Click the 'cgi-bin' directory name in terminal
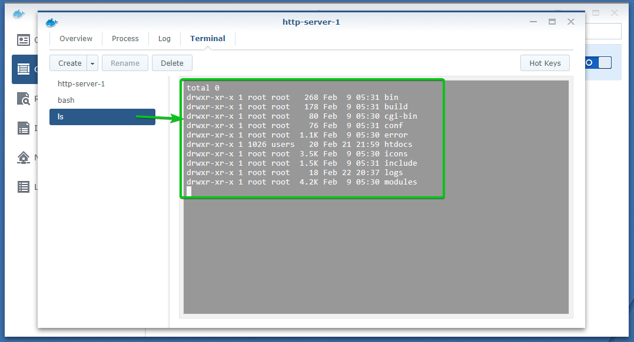 401,116
